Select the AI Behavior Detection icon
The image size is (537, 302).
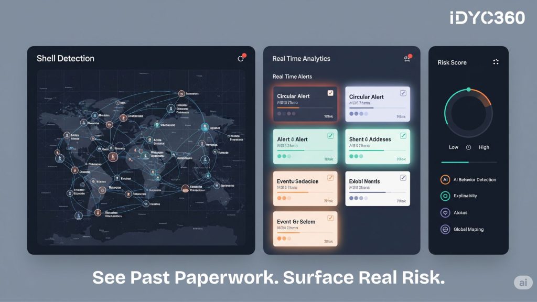pos(445,179)
